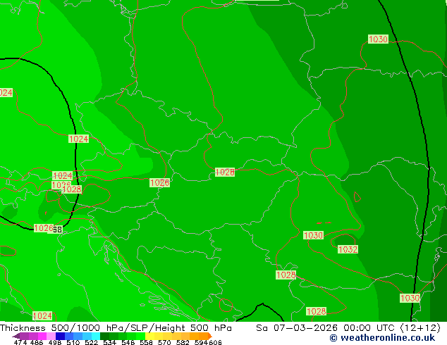Click the legend value 606

[x=215, y=342]
